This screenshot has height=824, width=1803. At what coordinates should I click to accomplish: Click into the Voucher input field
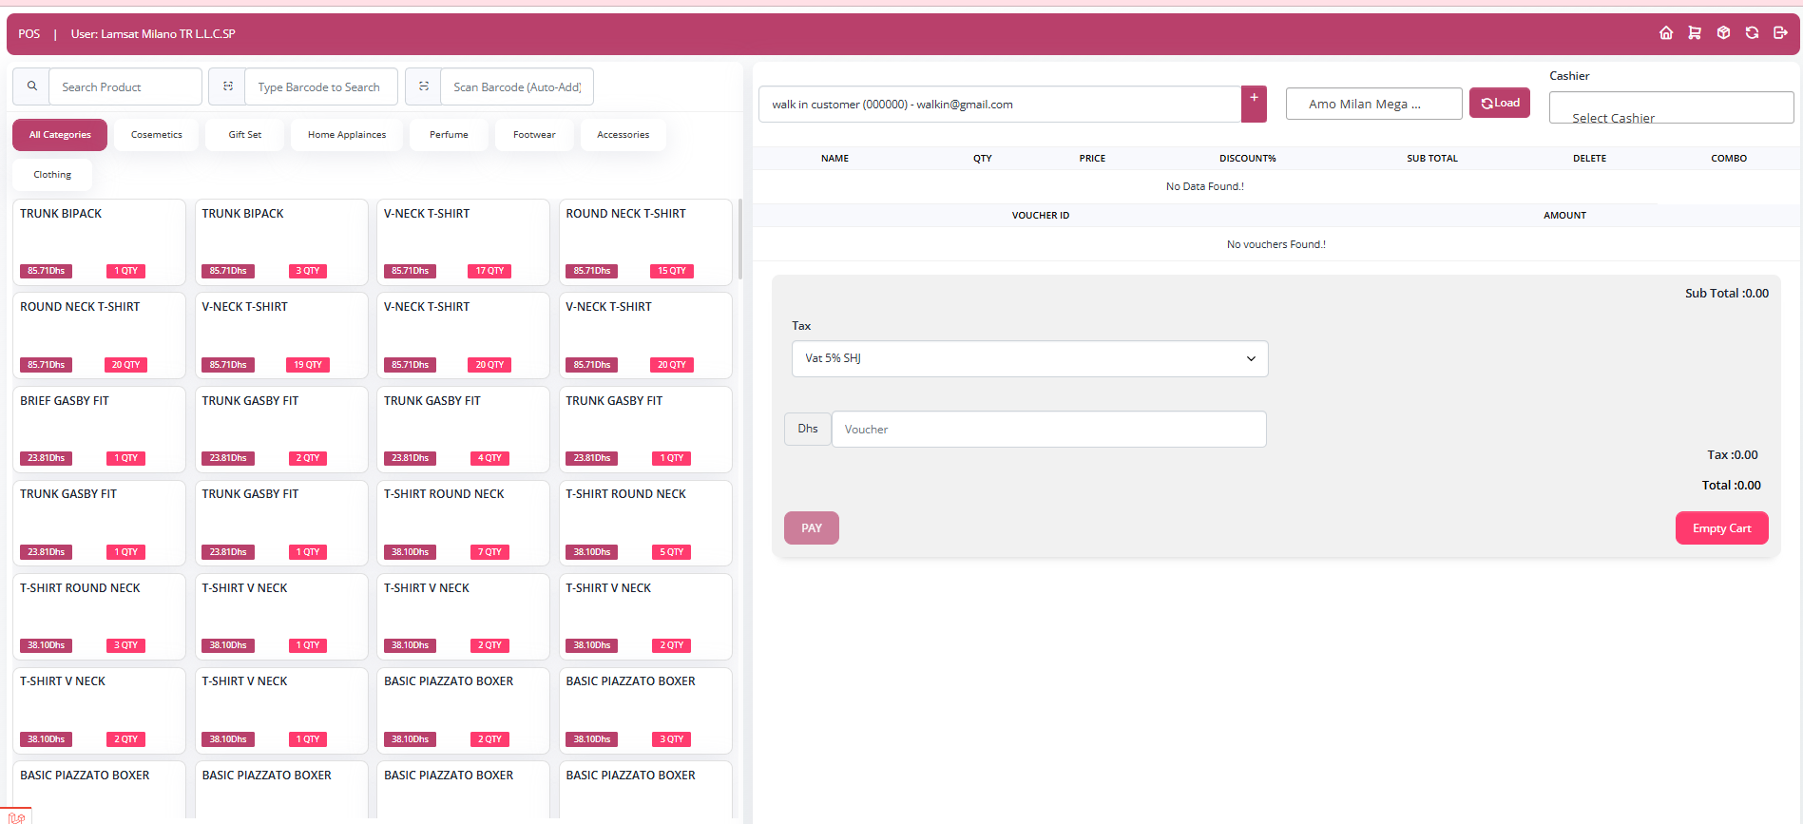1048,429
